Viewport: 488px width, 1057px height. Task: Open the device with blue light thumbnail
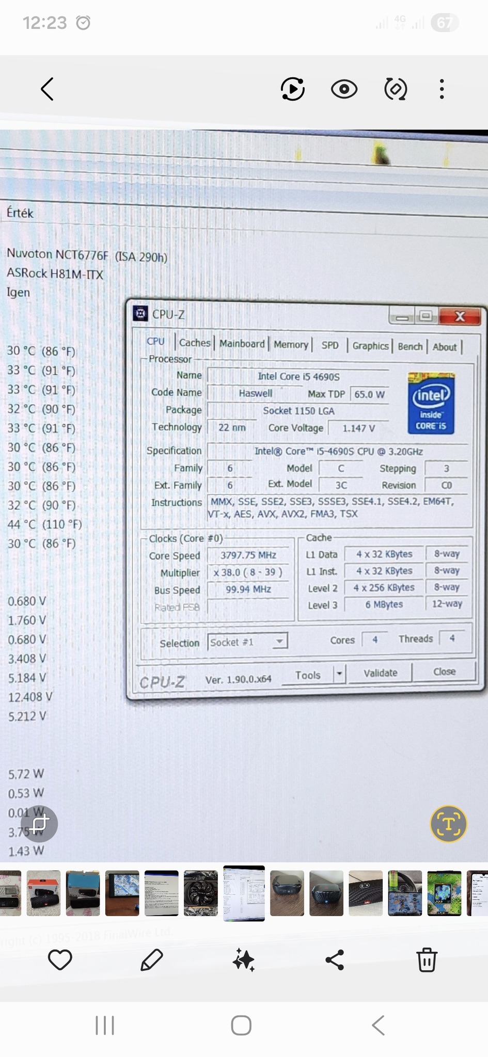(x=326, y=893)
